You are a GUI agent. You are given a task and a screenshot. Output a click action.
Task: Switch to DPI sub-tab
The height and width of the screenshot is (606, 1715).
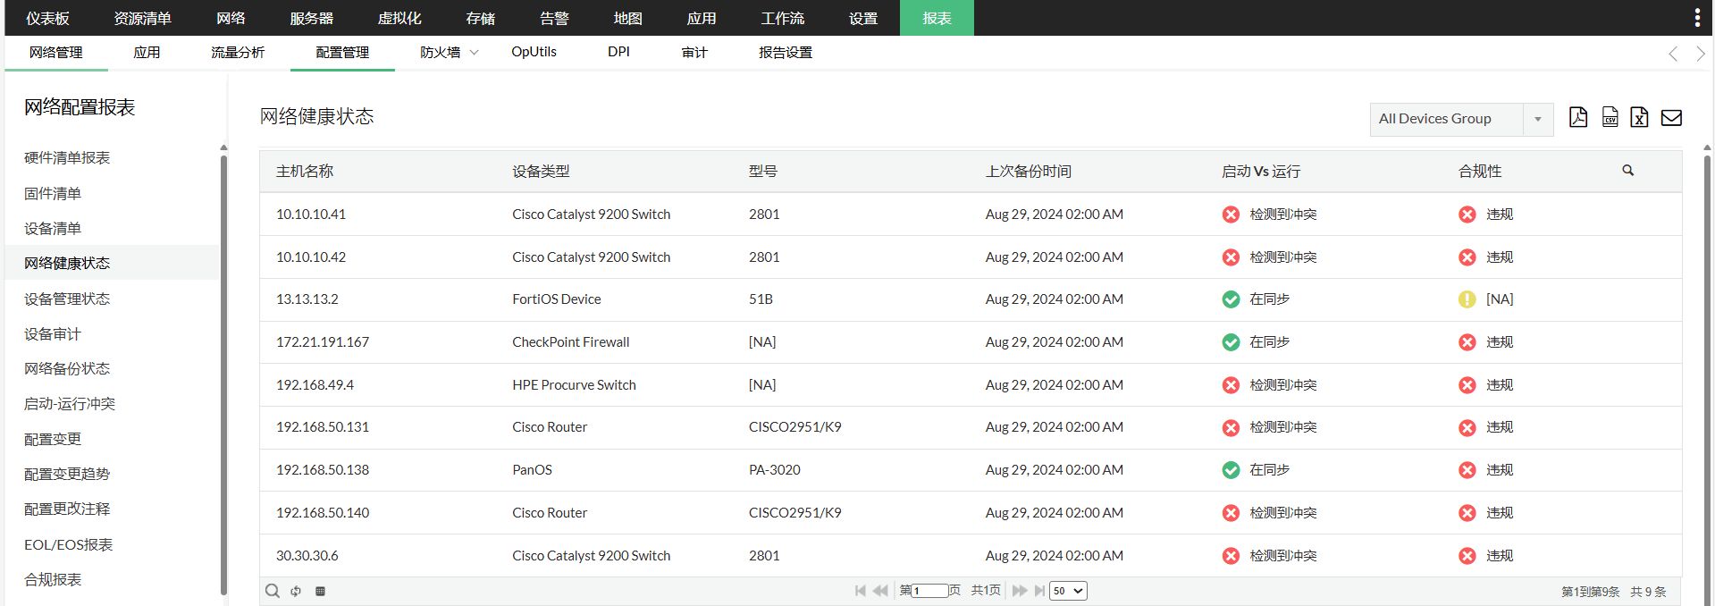[x=618, y=52]
